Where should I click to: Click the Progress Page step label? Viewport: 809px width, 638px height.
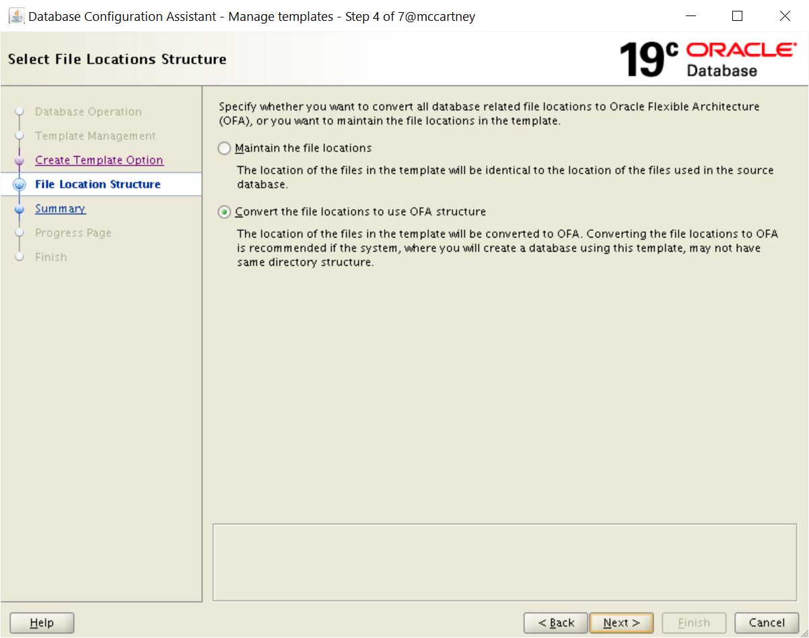click(73, 233)
